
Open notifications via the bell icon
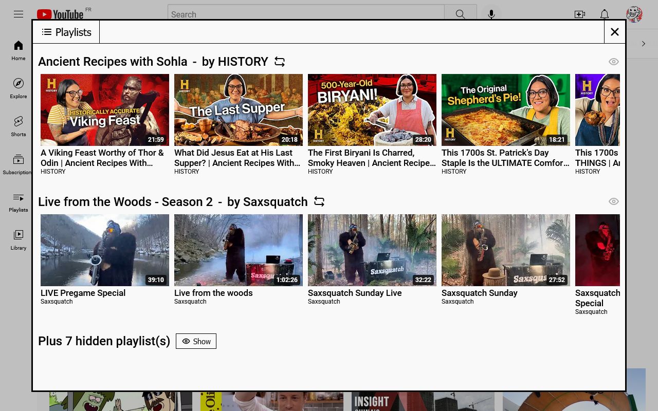[x=605, y=14]
